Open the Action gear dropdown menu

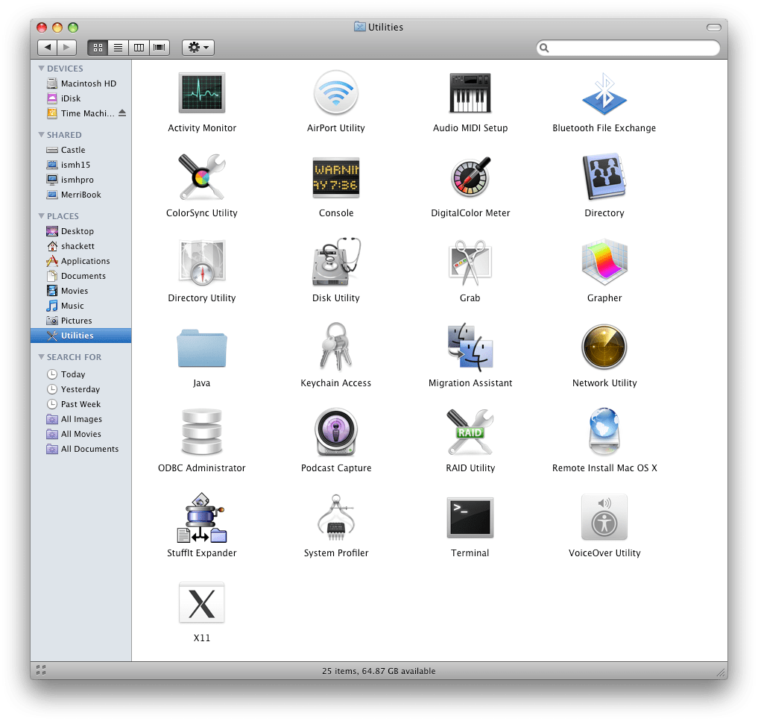(x=198, y=48)
